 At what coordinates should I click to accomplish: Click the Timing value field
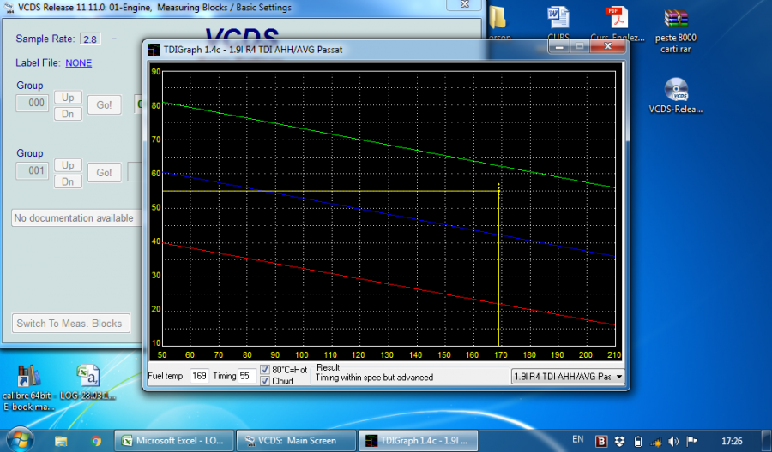point(244,376)
